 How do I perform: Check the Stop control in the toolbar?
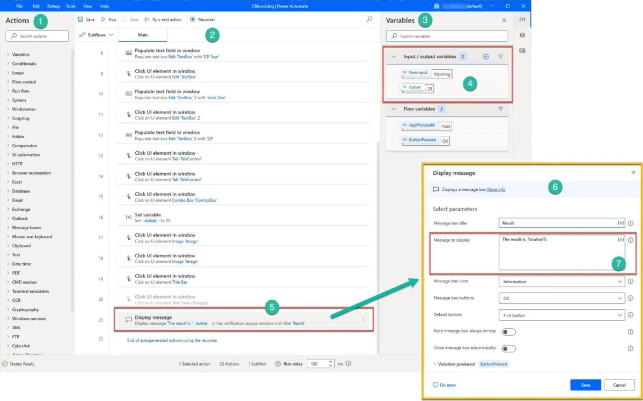click(130, 19)
